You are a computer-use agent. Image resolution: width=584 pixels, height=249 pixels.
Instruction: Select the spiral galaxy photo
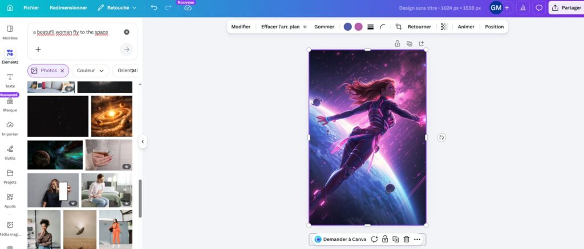pos(112,116)
